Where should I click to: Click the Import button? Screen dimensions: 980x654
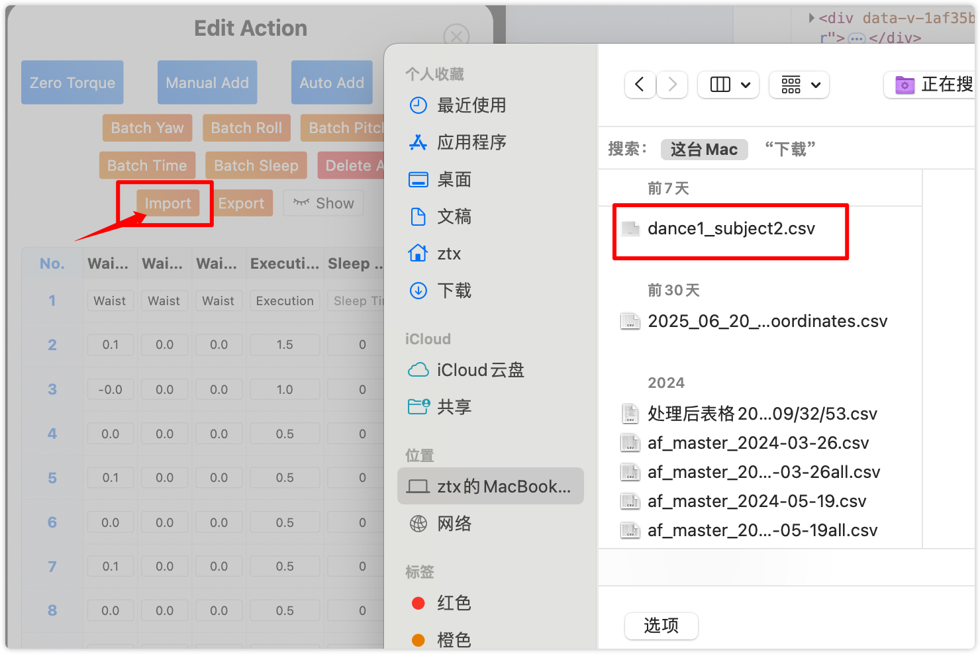pyautogui.click(x=168, y=203)
